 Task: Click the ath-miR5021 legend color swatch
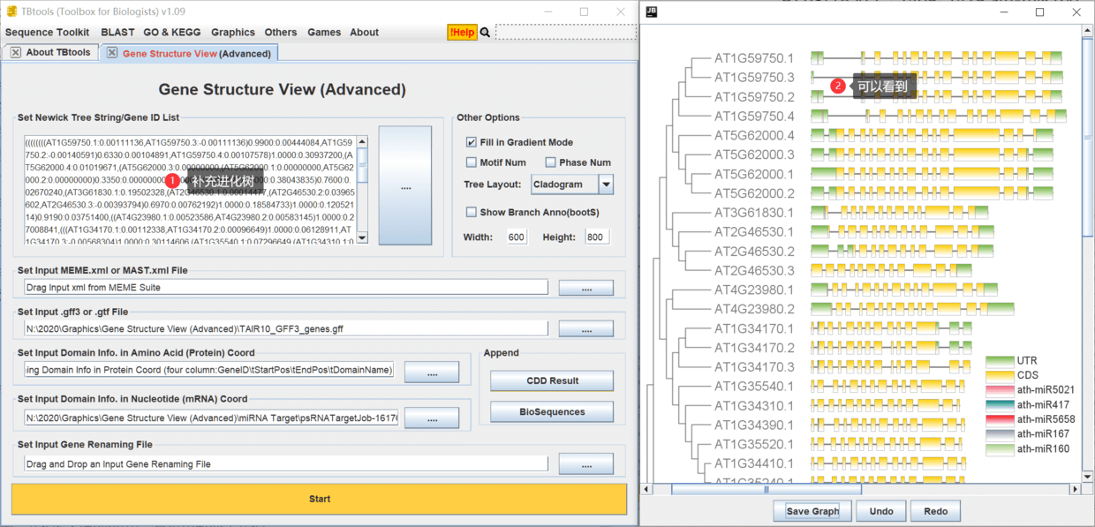pyautogui.click(x=1000, y=390)
